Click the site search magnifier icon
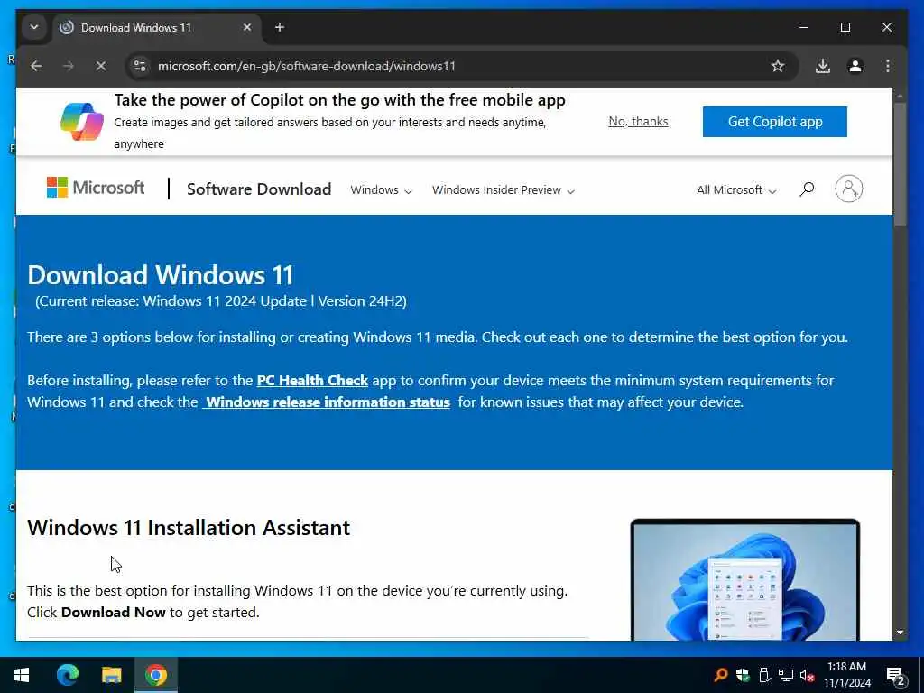Viewport: 924px width, 693px height. [807, 189]
